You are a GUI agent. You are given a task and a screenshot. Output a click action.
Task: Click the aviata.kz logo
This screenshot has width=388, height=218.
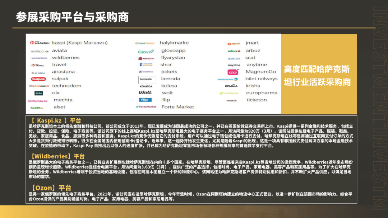40,51
